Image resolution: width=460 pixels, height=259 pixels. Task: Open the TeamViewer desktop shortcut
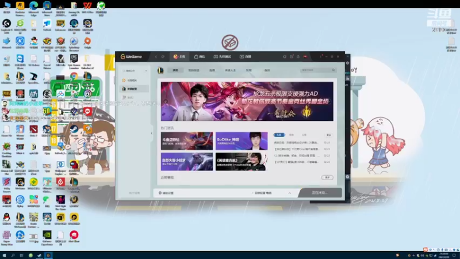(x=20, y=61)
